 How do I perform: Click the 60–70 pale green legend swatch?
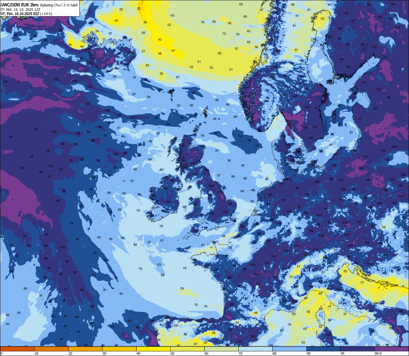[x=221, y=349]
